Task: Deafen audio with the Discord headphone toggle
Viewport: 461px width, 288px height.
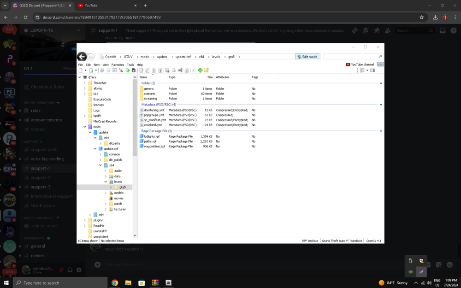Action: coord(70,270)
